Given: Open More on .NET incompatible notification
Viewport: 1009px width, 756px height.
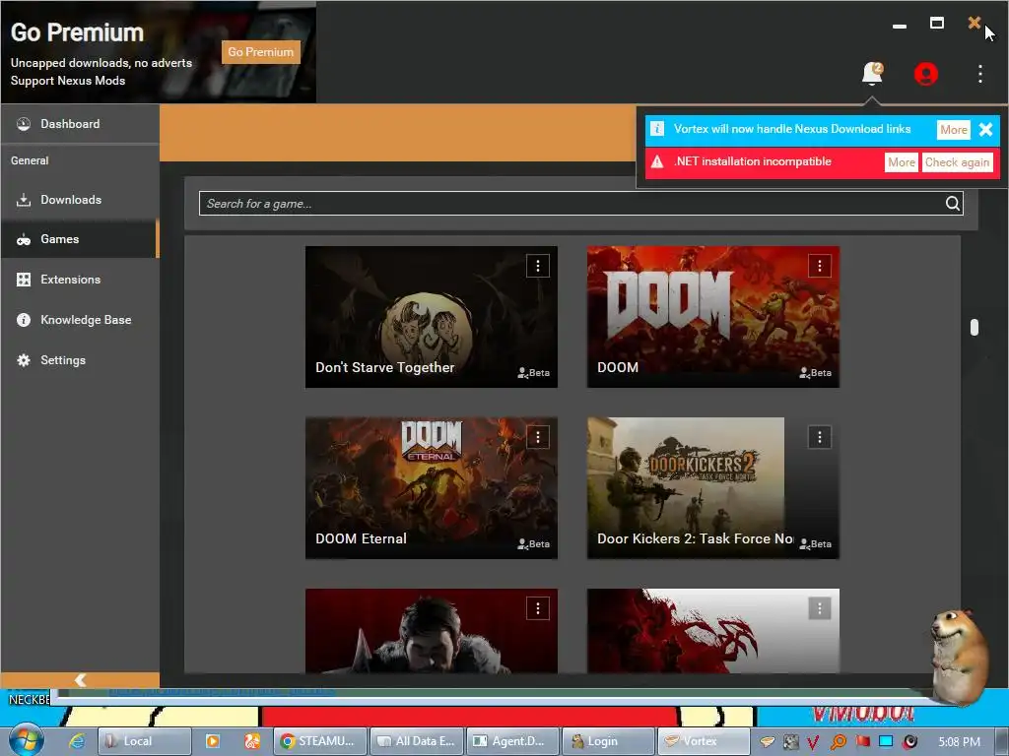Looking at the screenshot, I should pos(902,162).
